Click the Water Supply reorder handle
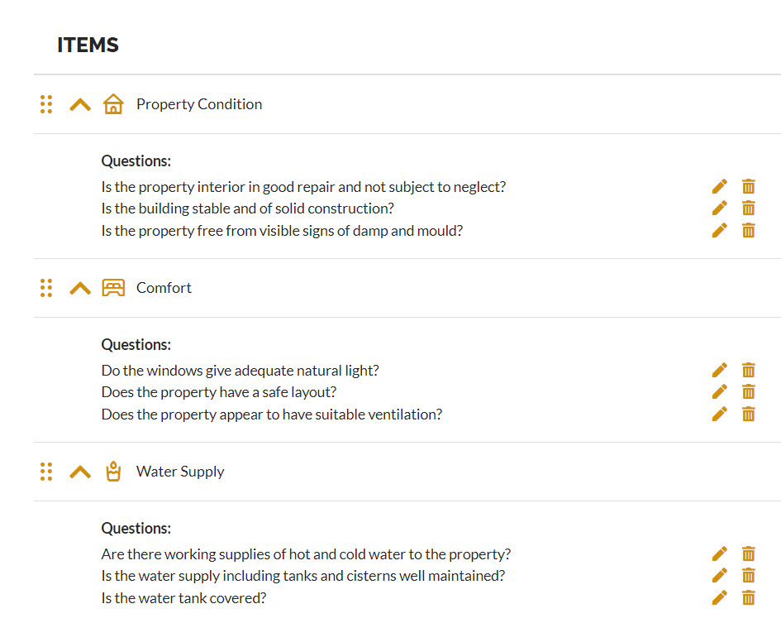 click(46, 472)
